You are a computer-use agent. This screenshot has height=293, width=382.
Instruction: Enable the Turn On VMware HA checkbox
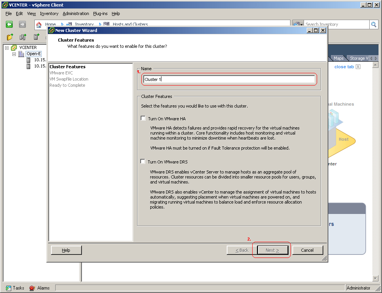point(143,118)
